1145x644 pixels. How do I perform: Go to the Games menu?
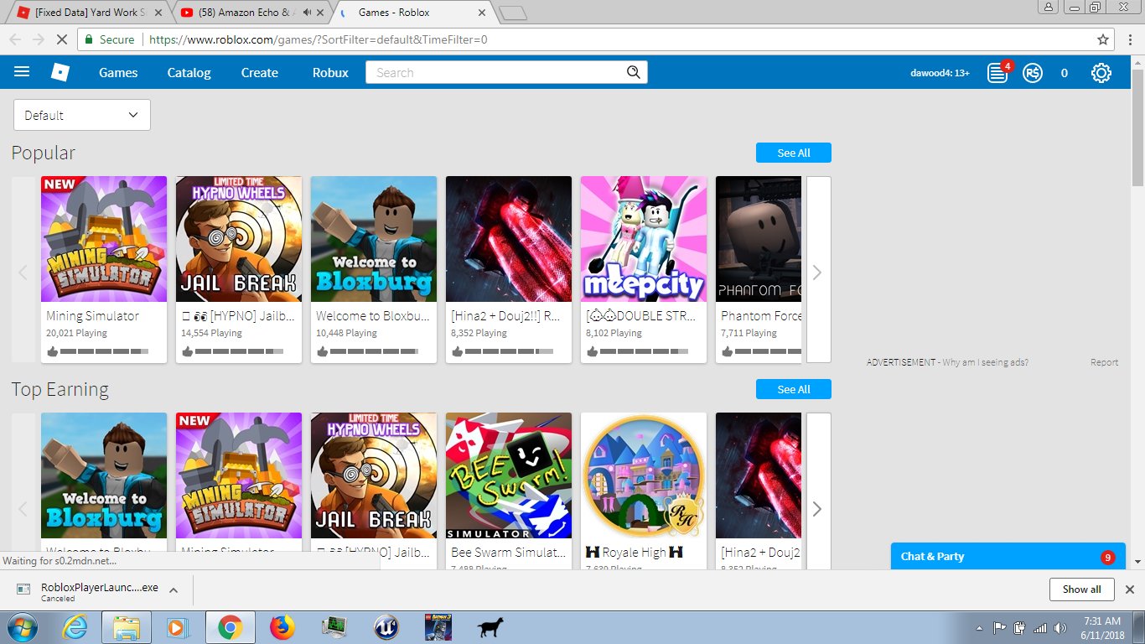(118, 73)
